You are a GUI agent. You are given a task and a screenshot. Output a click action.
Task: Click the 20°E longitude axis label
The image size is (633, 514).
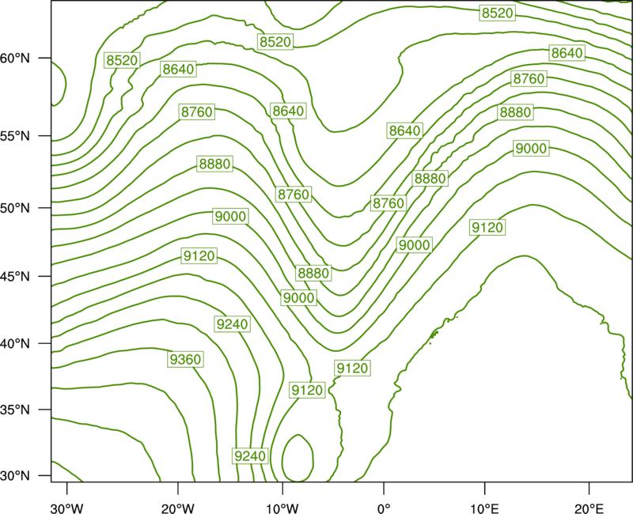click(x=589, y=508)
